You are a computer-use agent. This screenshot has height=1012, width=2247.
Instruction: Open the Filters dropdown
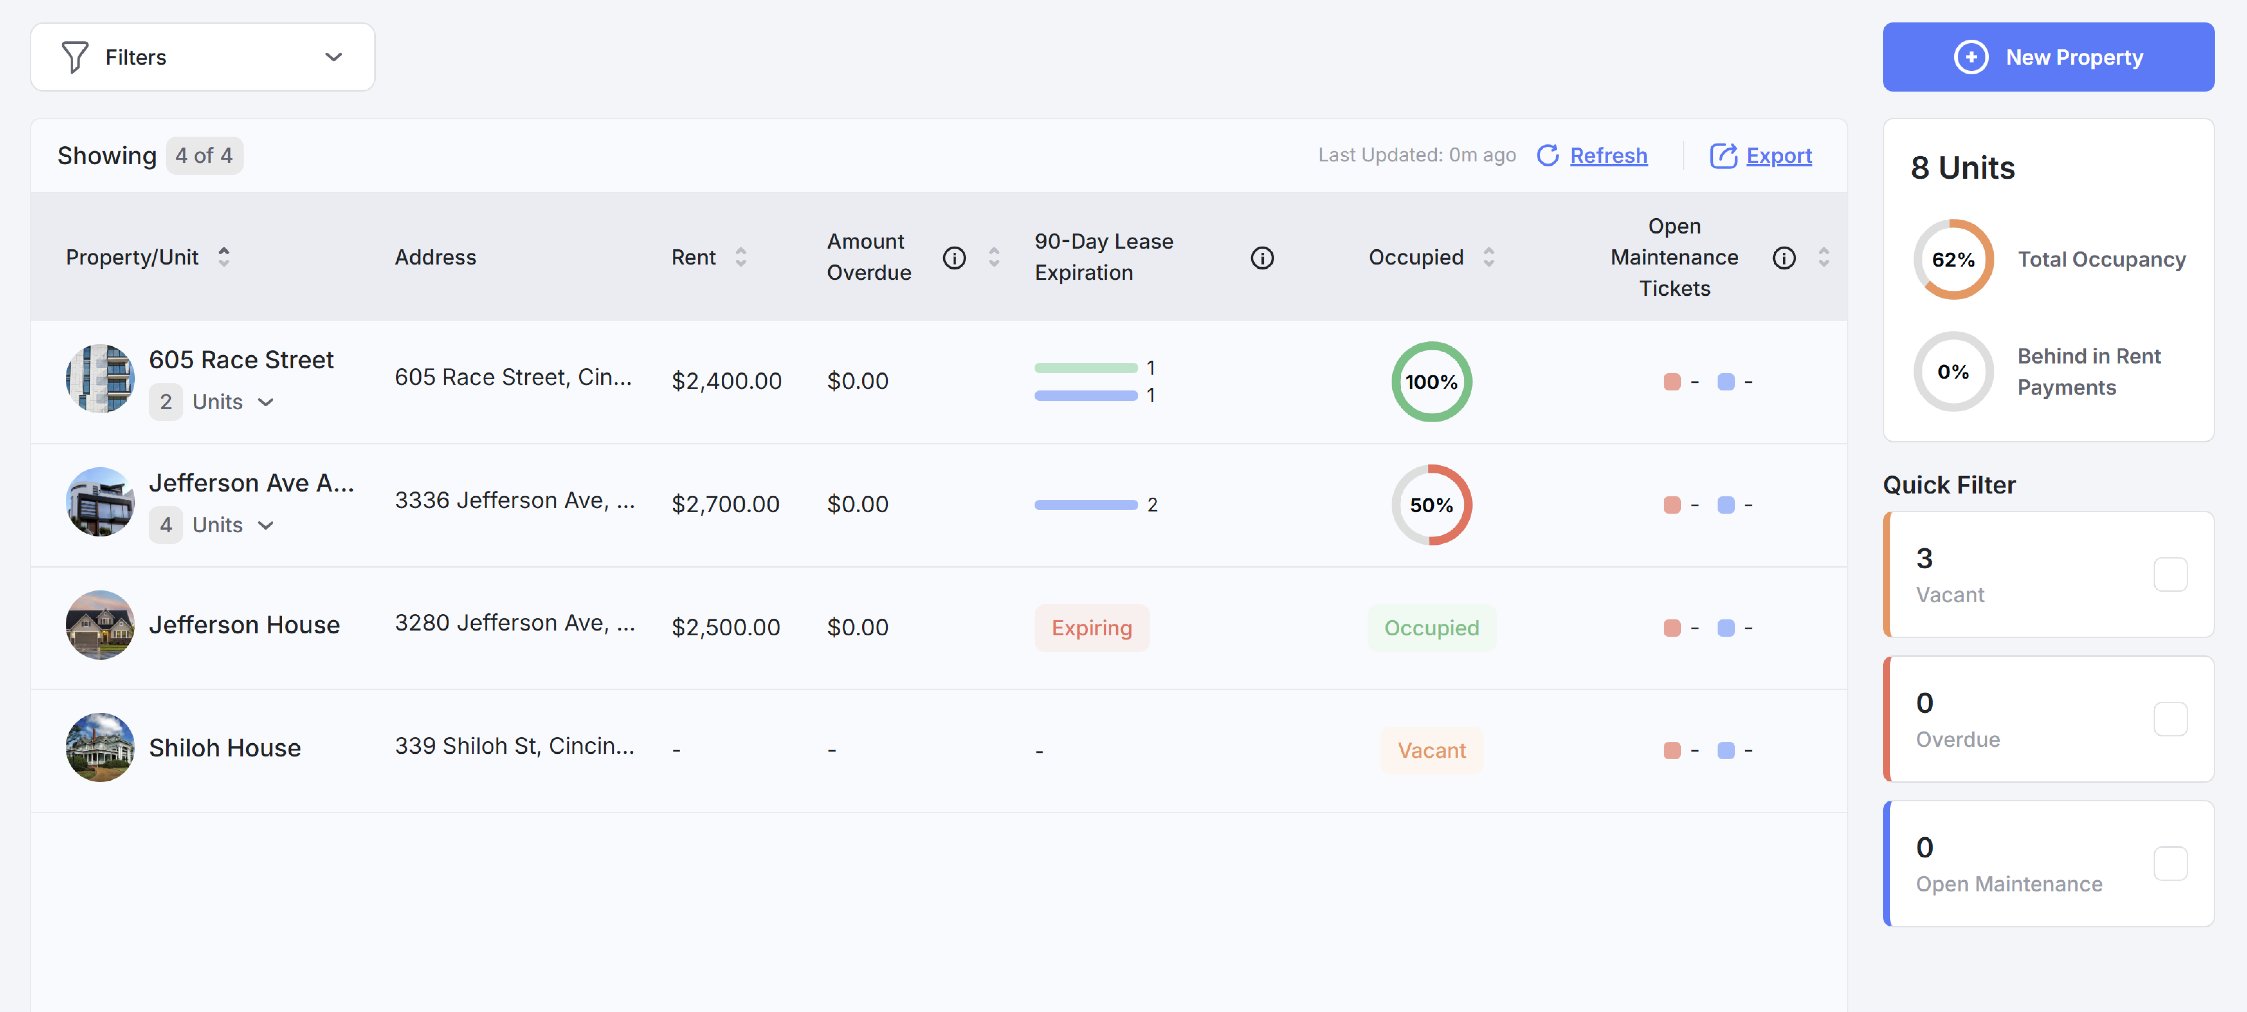202,57
